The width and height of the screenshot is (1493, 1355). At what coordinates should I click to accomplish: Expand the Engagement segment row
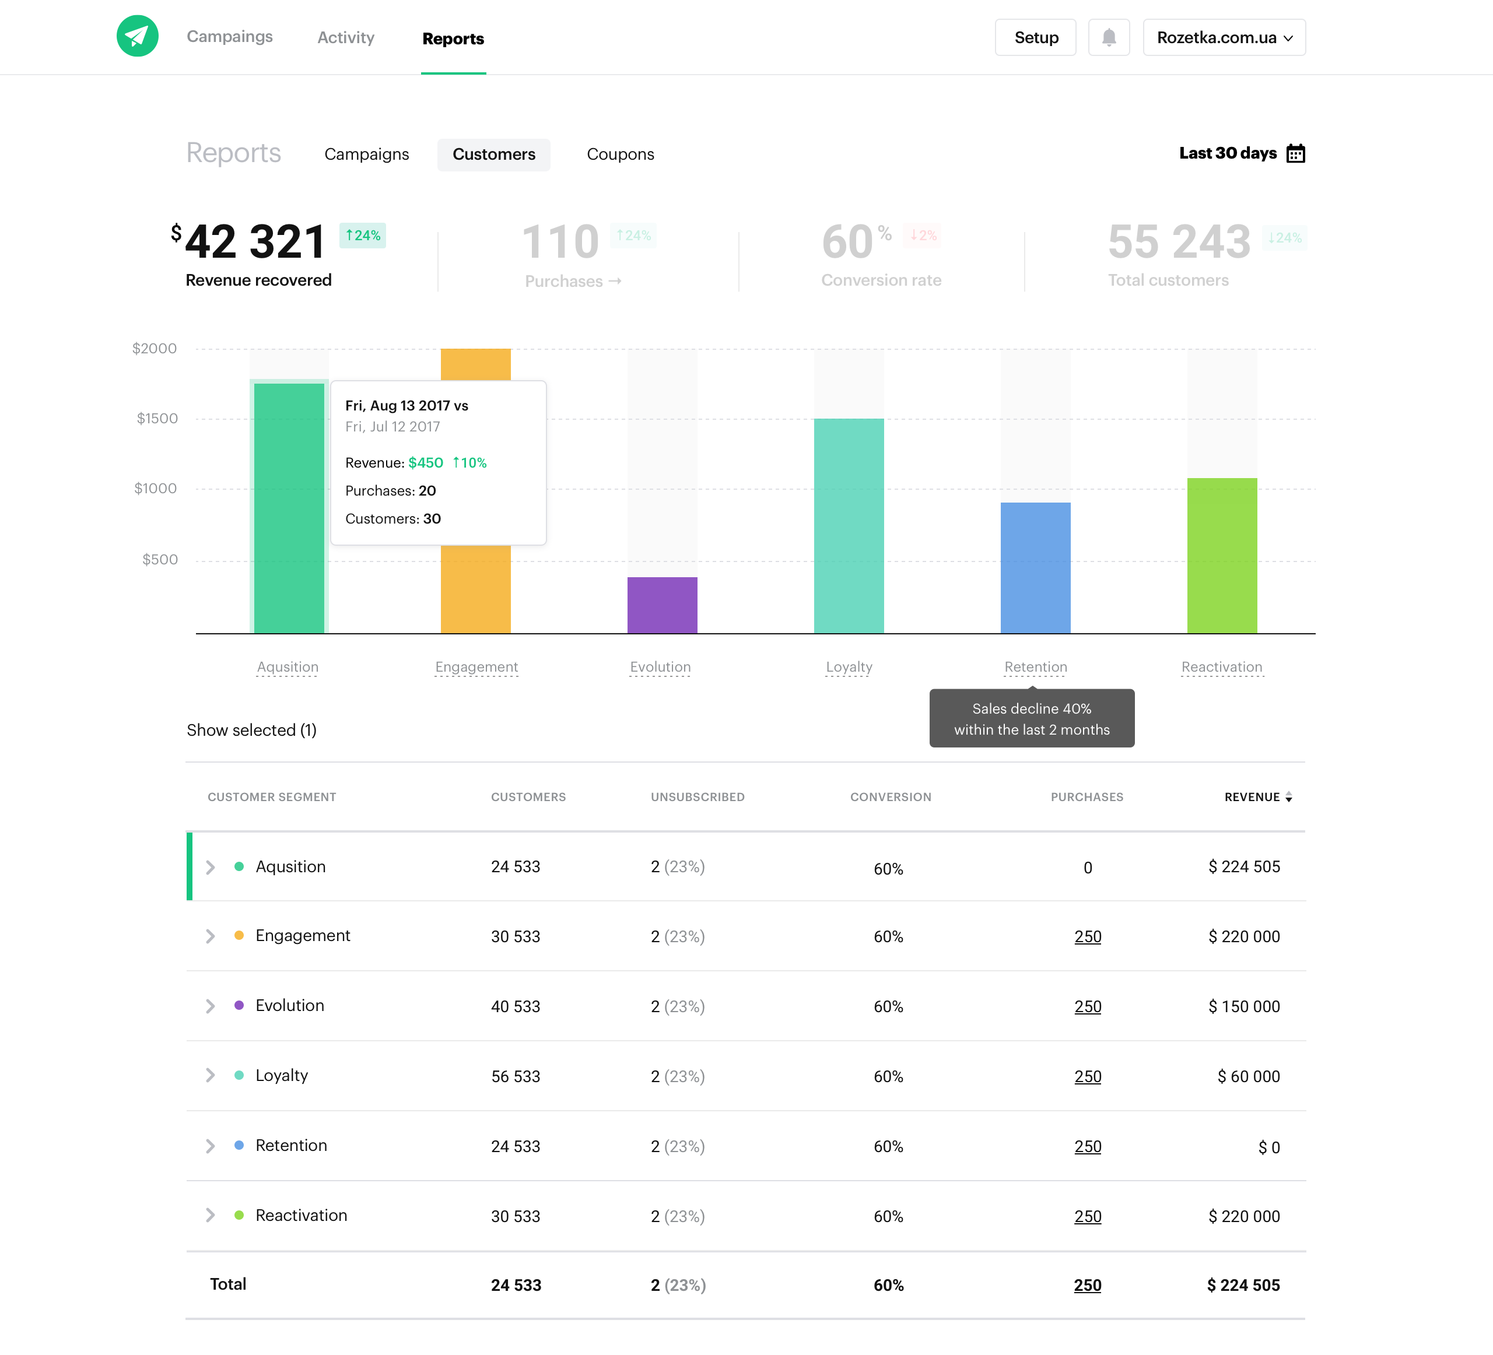(211, 936)
